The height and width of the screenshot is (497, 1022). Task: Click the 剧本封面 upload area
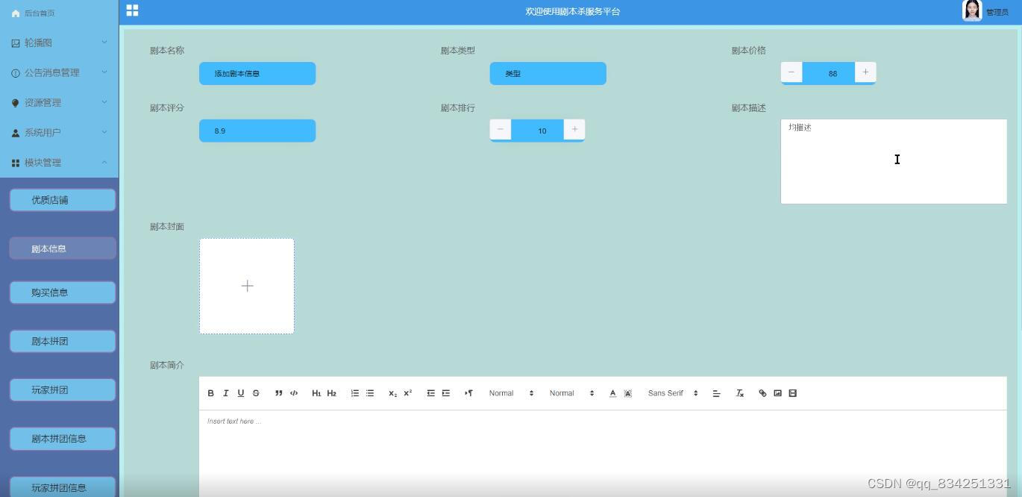[x=247, y=286]
